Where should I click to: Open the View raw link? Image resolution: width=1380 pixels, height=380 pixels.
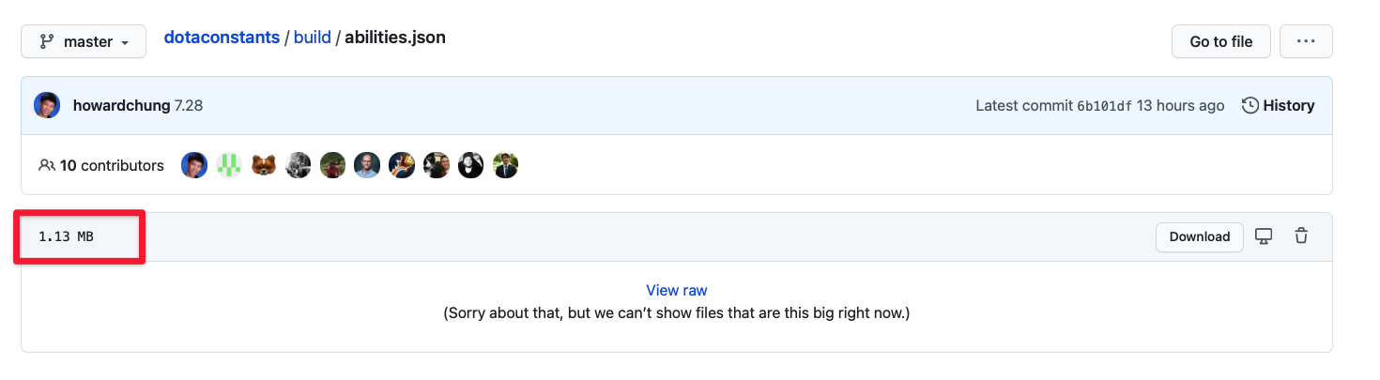(x=676, y=291)
